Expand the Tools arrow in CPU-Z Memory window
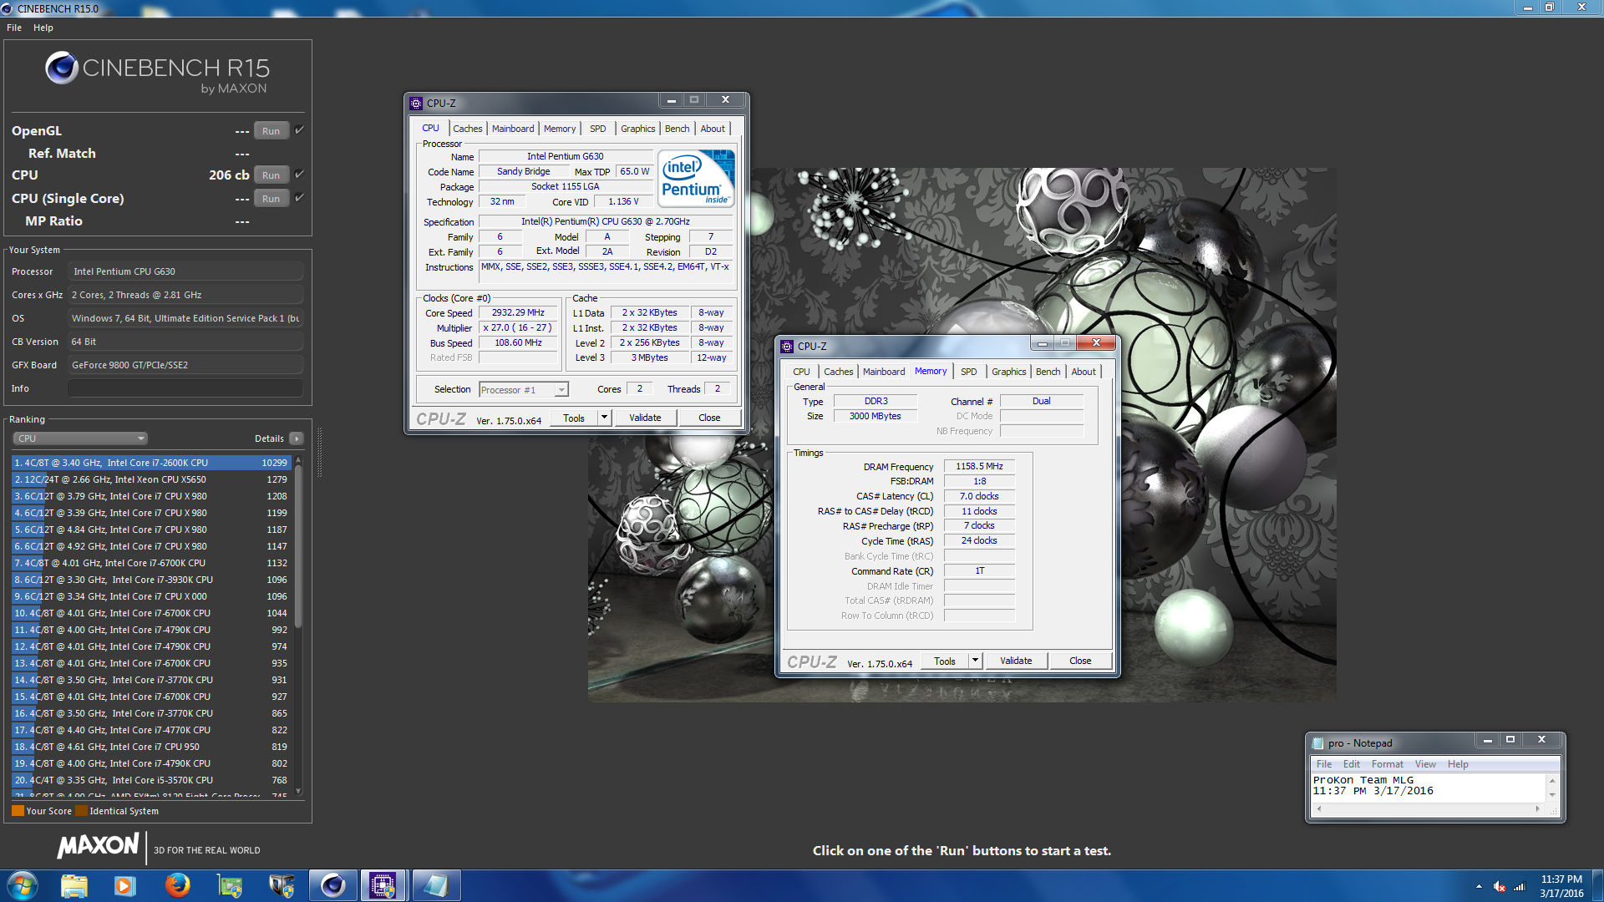 click(x=975, y=660)
